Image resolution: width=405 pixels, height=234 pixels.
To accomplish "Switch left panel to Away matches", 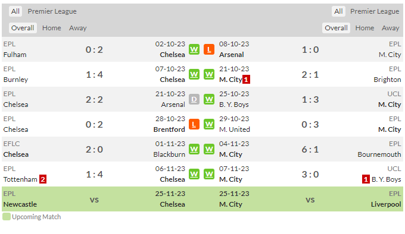I will point(78,28).
